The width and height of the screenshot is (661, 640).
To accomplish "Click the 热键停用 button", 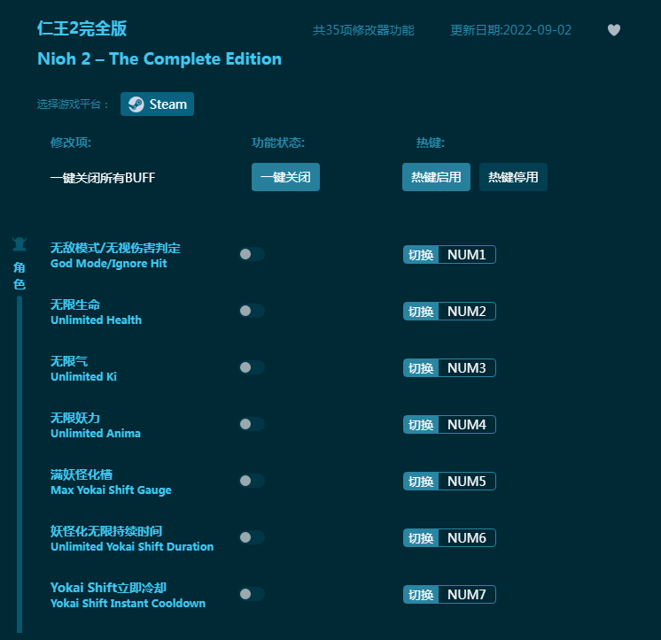I will 513,177.
